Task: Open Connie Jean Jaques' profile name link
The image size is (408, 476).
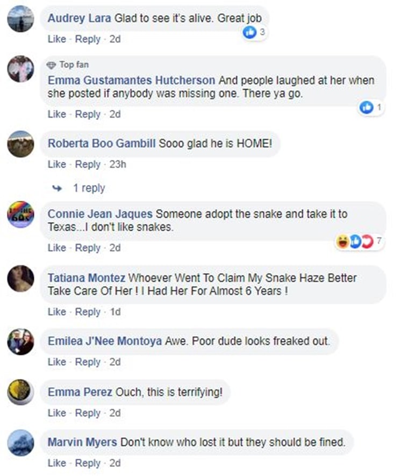Action: point(100,214)
